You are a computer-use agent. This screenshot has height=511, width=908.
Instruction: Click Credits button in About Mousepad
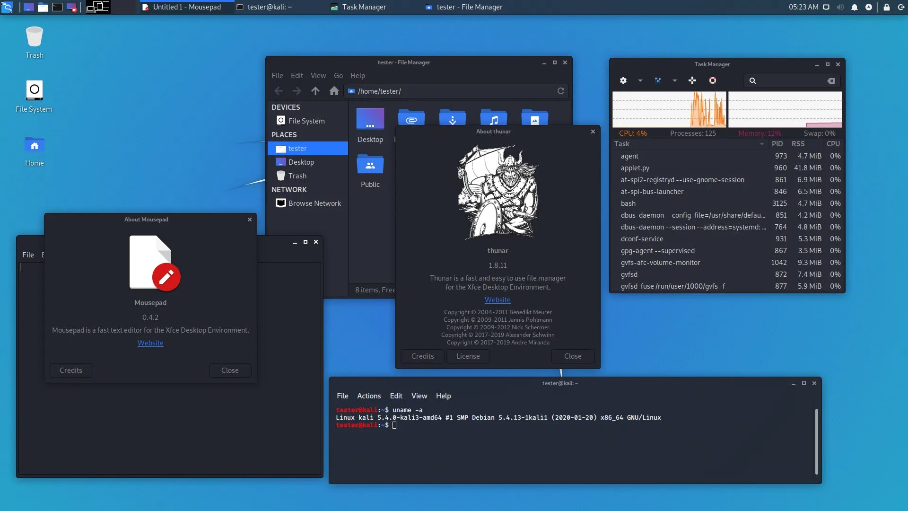coord(71,370)
